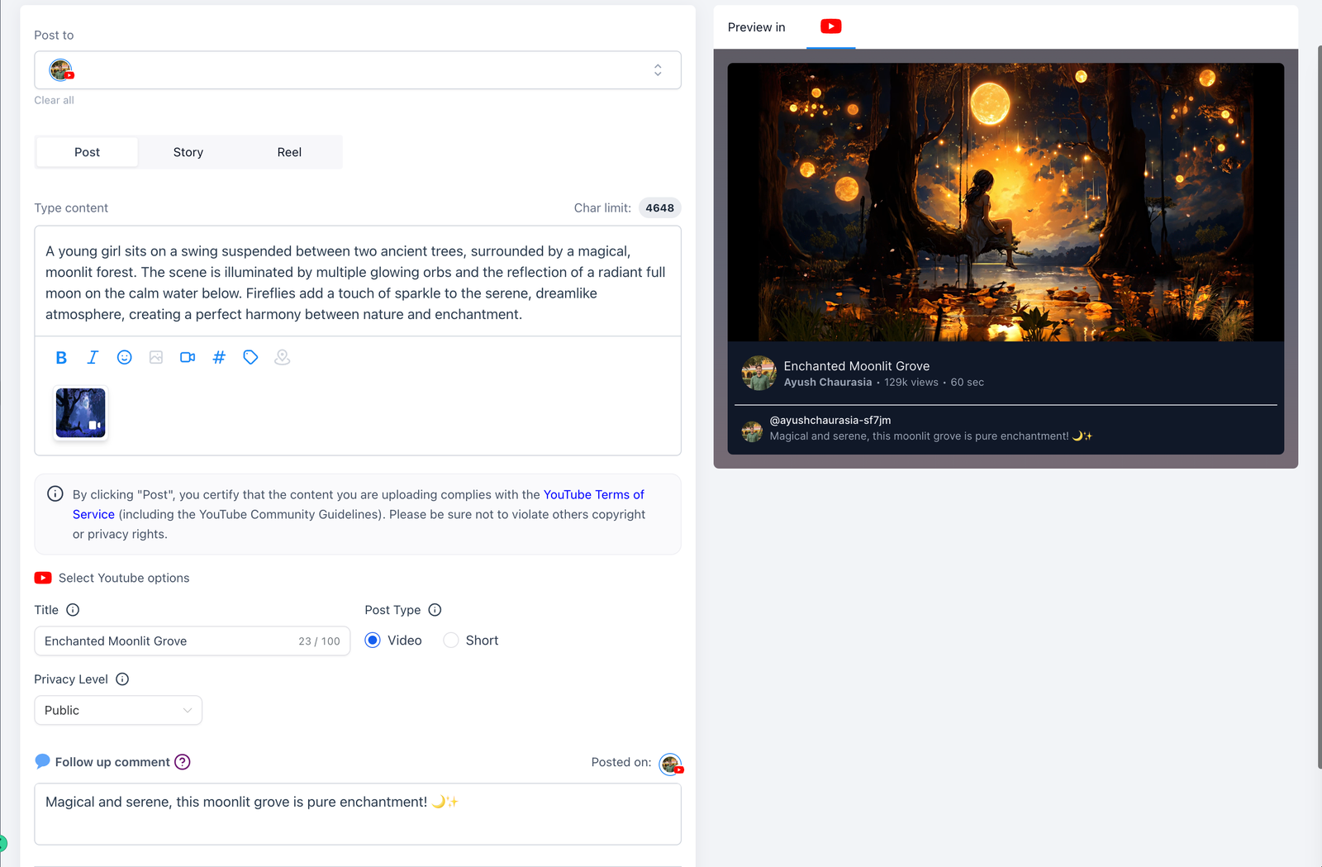Open YouTube Terms of Service link
The width and height of the screenshot is (1322, 867).
click(x=593, y=494)
